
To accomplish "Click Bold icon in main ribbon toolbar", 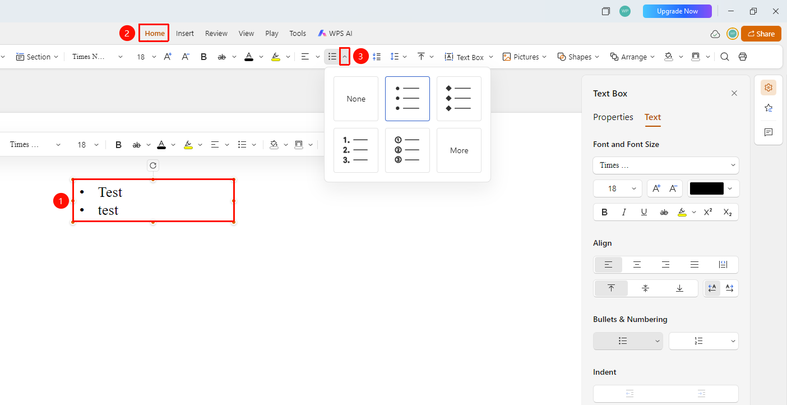I will (x=204, y=57).
